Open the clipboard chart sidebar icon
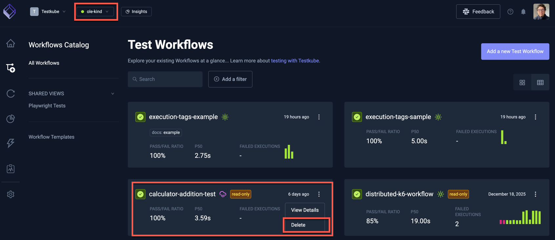Image resolution: width=555 pixels, height=240 pixels. tap(10, 169)
